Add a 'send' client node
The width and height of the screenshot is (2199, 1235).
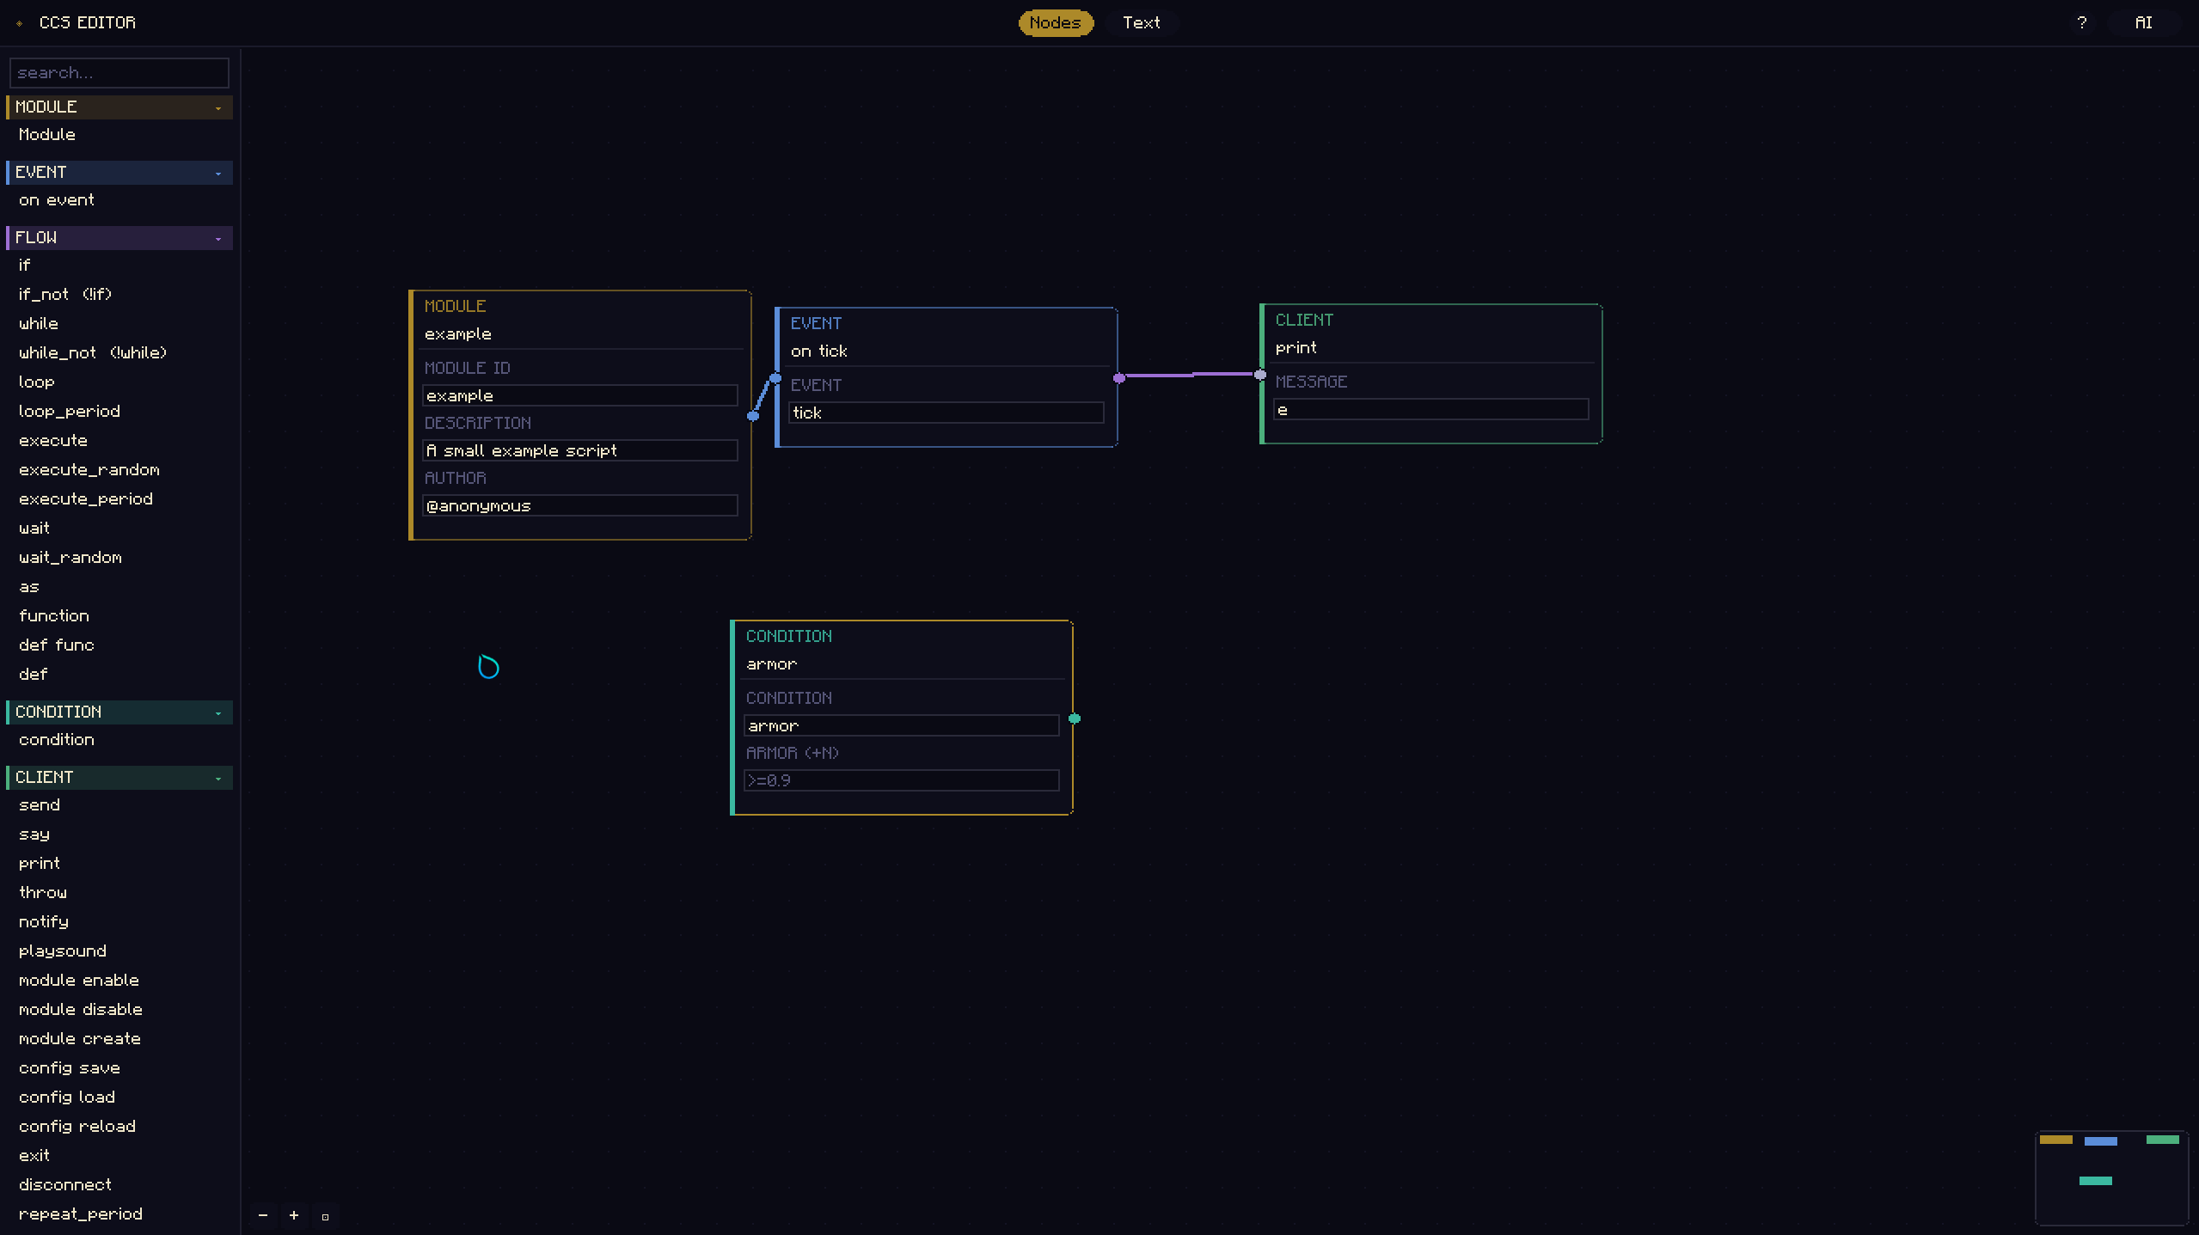point(119,805)
